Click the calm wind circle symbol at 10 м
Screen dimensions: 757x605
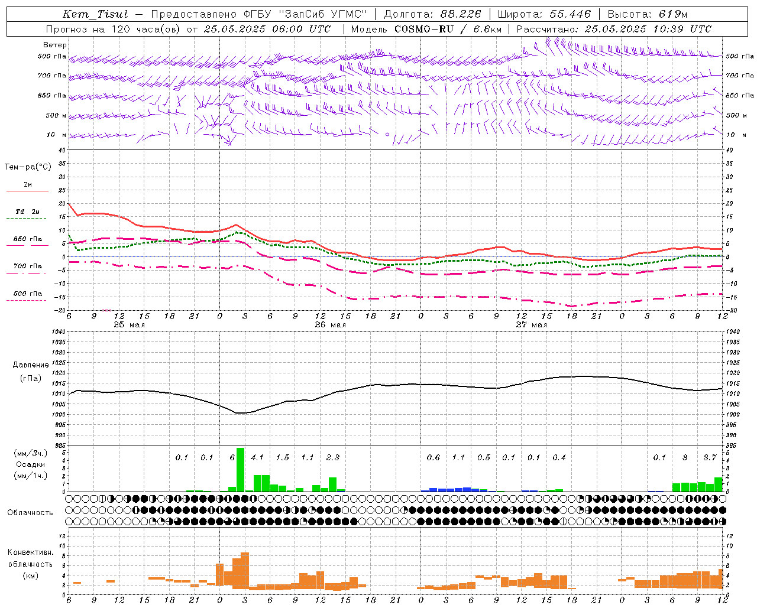pos(387,135)
